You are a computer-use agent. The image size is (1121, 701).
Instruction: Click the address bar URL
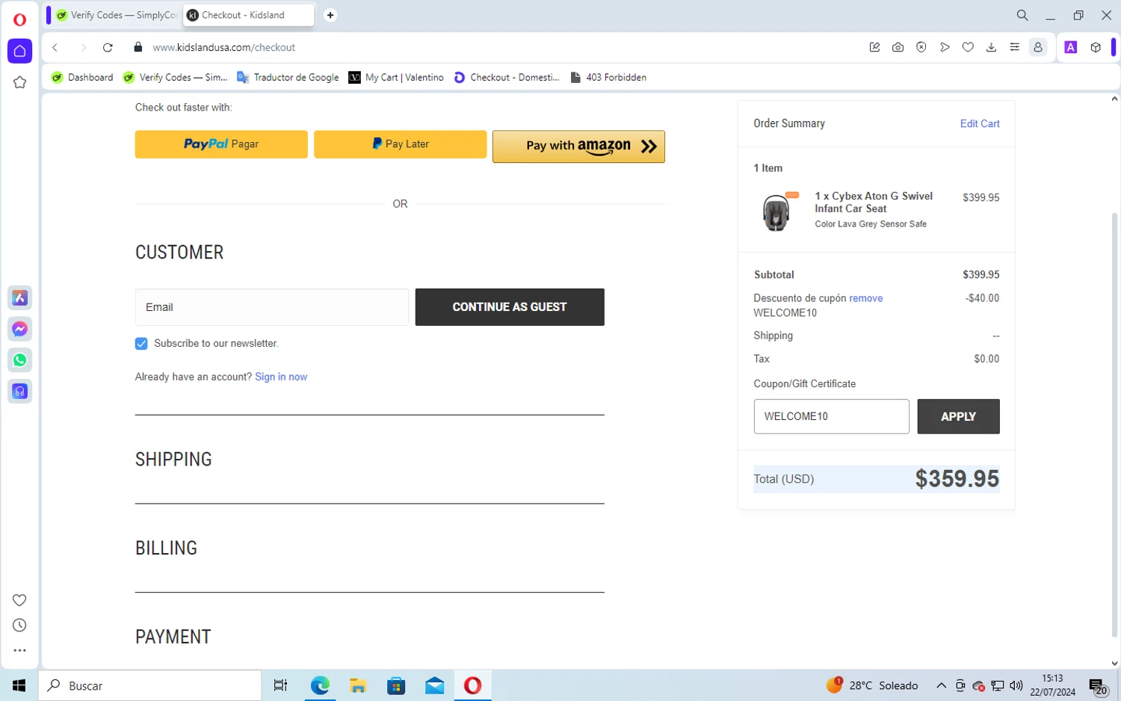tap(224, 47)
